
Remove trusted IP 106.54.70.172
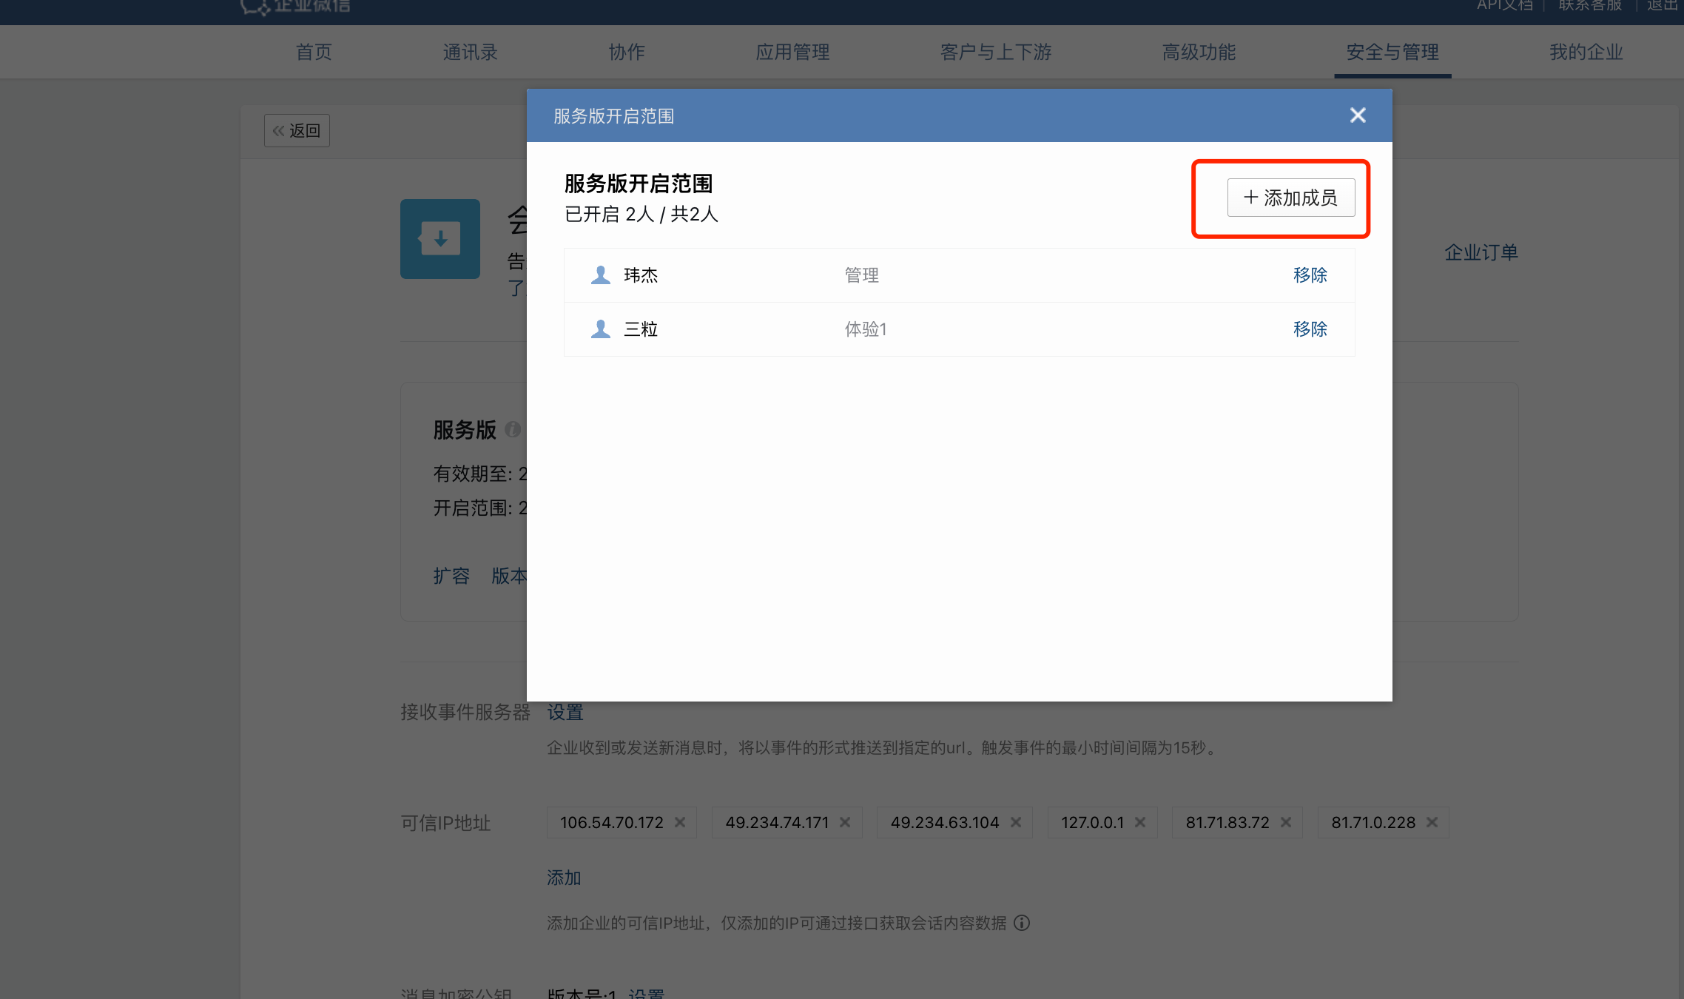680,823
